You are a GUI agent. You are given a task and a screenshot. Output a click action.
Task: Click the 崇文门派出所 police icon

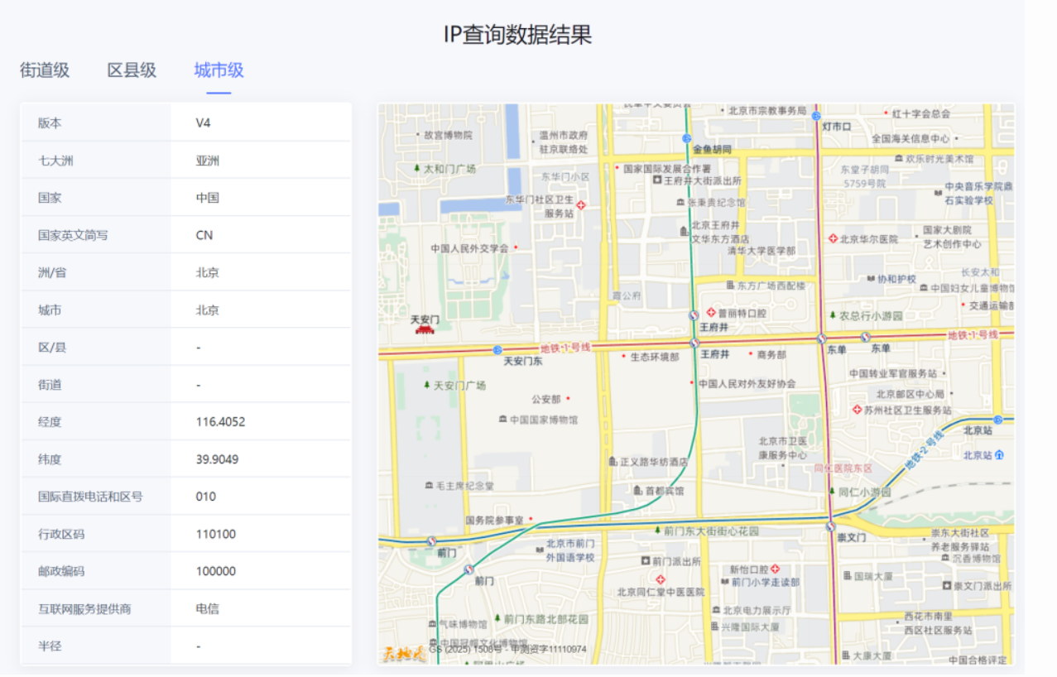click(x=946, y=585)
